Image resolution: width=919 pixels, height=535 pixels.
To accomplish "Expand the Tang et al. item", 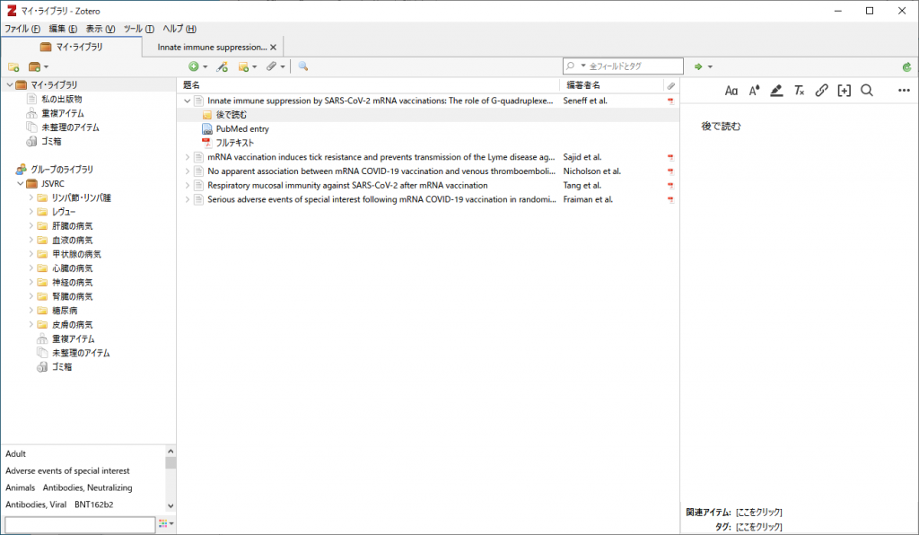I will pyautogui.click(x=187, y=185).
